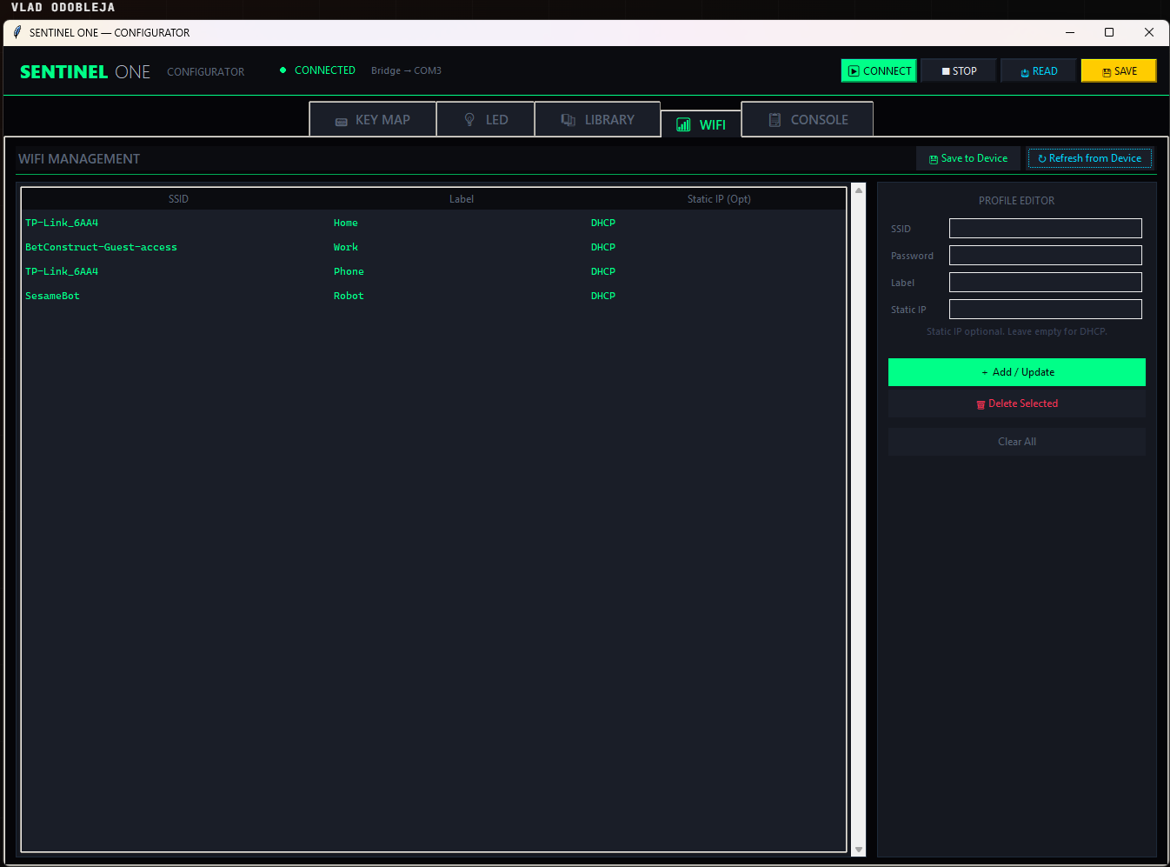Click the feather app icon in the title bar
This screenshot has width=1170, height=867.
point(17,32)
